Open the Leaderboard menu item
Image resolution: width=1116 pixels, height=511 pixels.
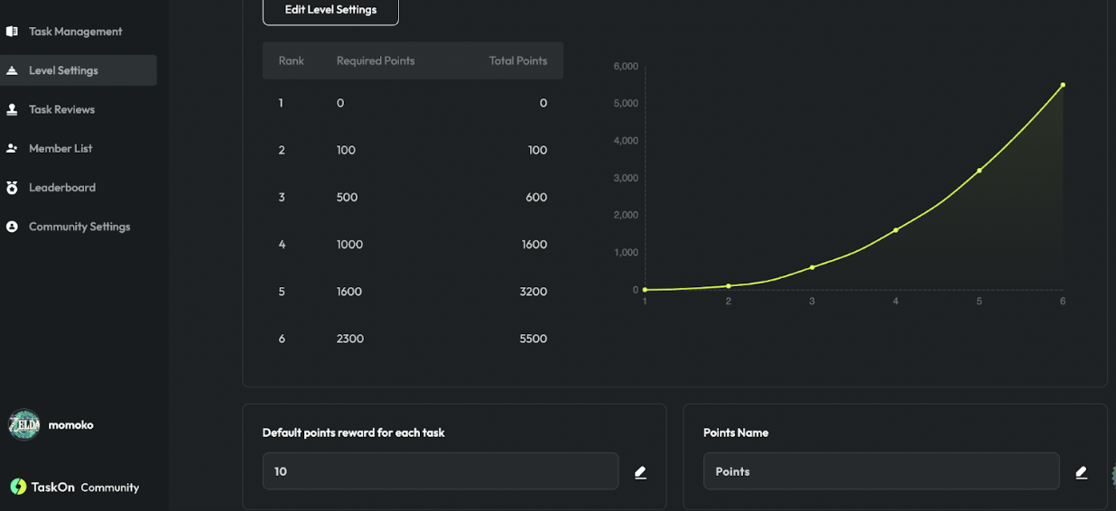[62, 188]
